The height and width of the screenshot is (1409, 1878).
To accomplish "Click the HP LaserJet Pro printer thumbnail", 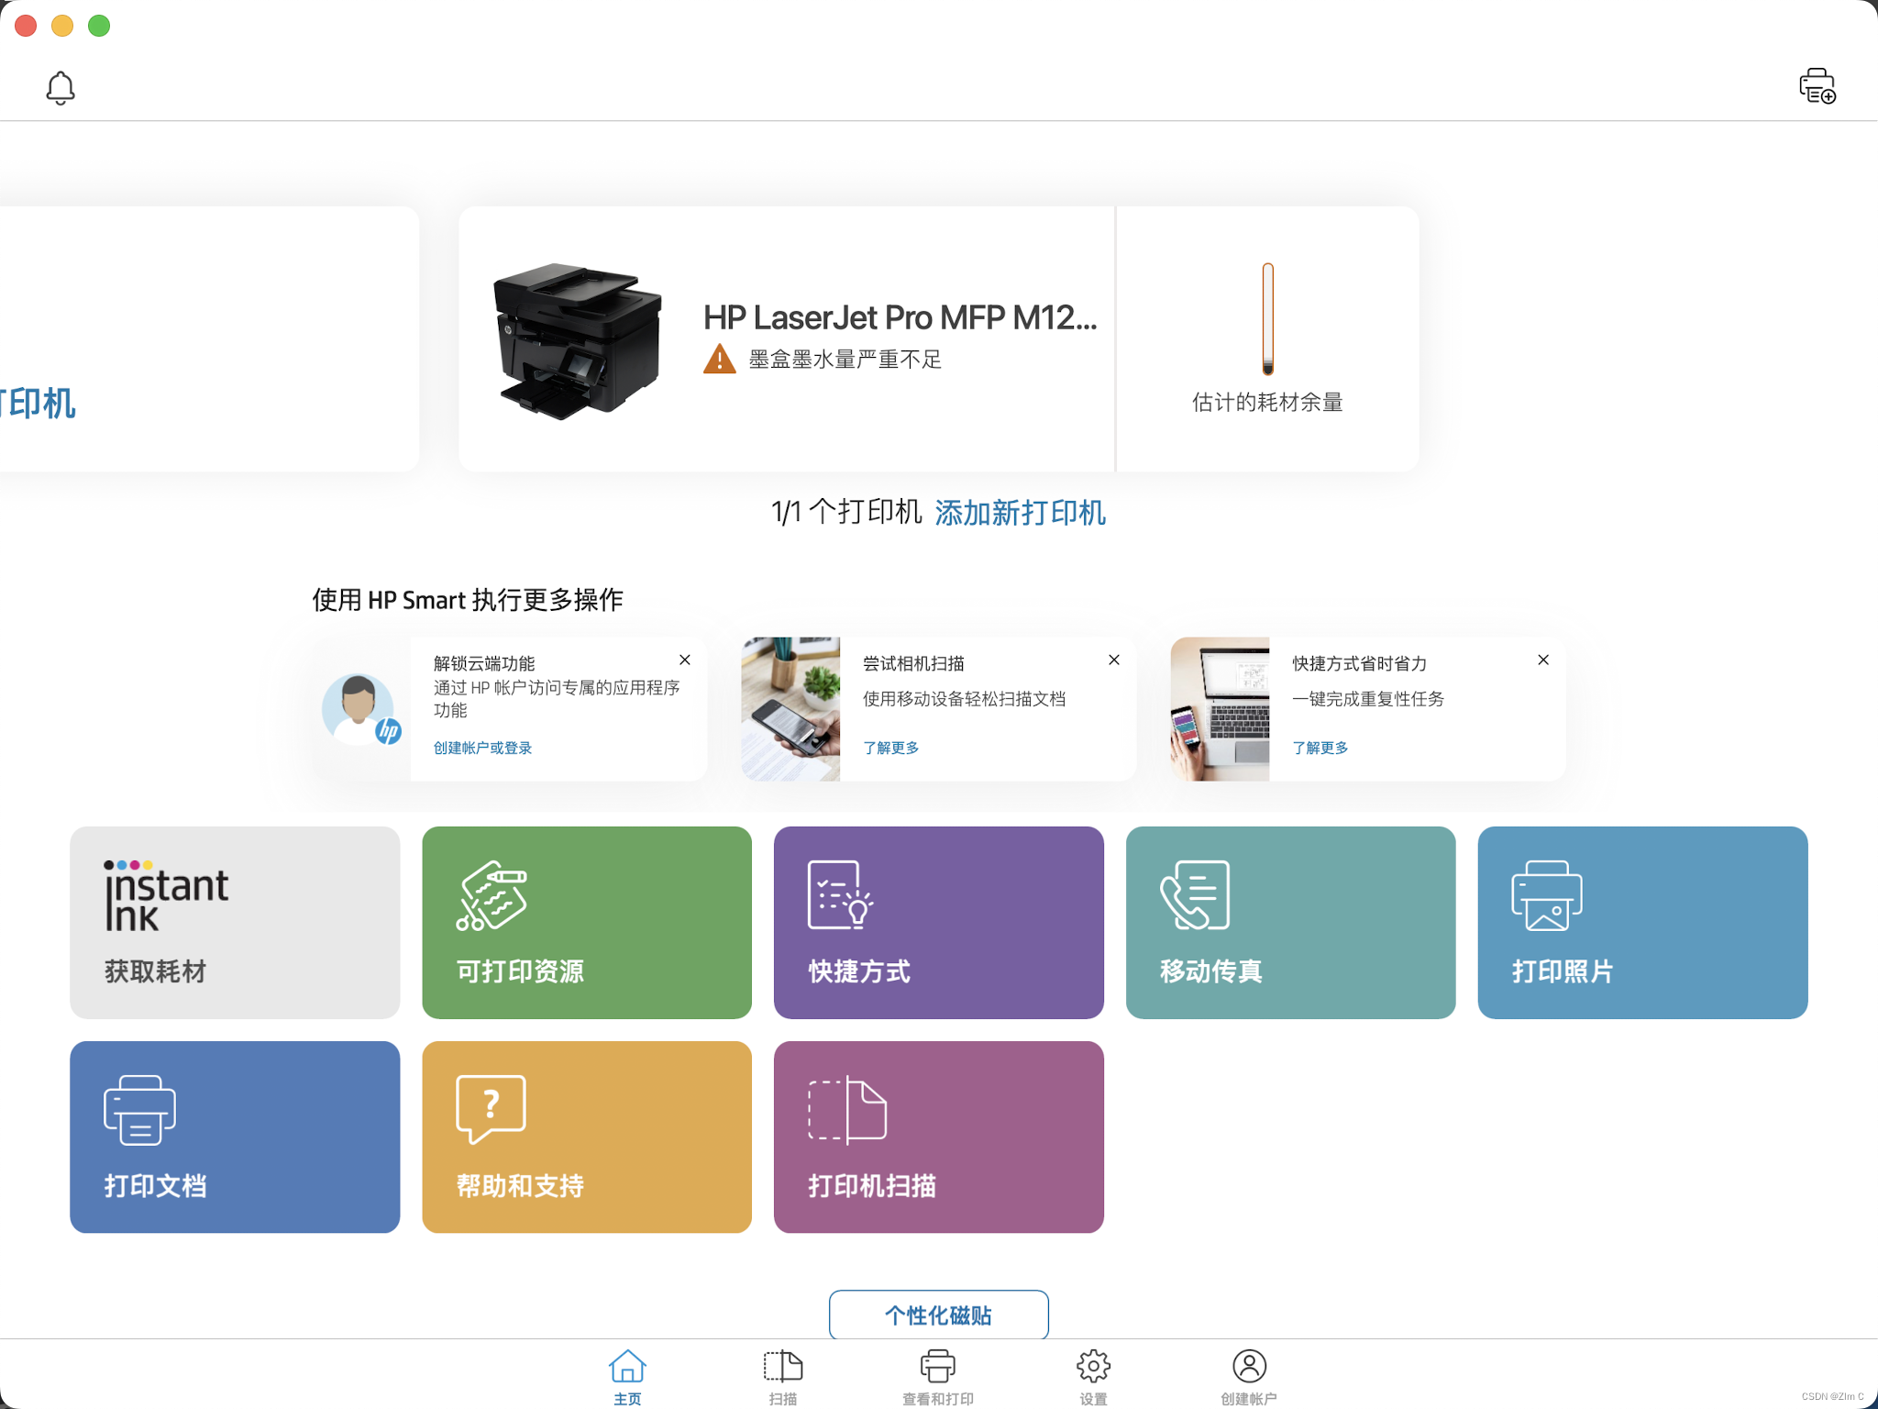I will click(578, 339).
